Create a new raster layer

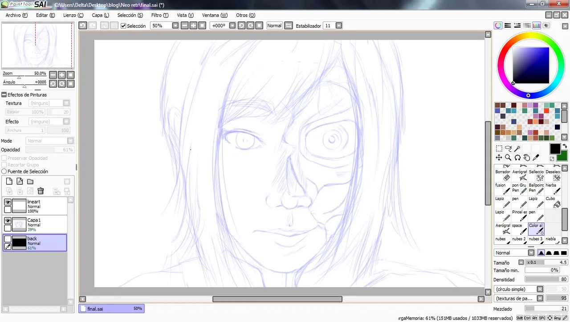[x=9, y=181]
